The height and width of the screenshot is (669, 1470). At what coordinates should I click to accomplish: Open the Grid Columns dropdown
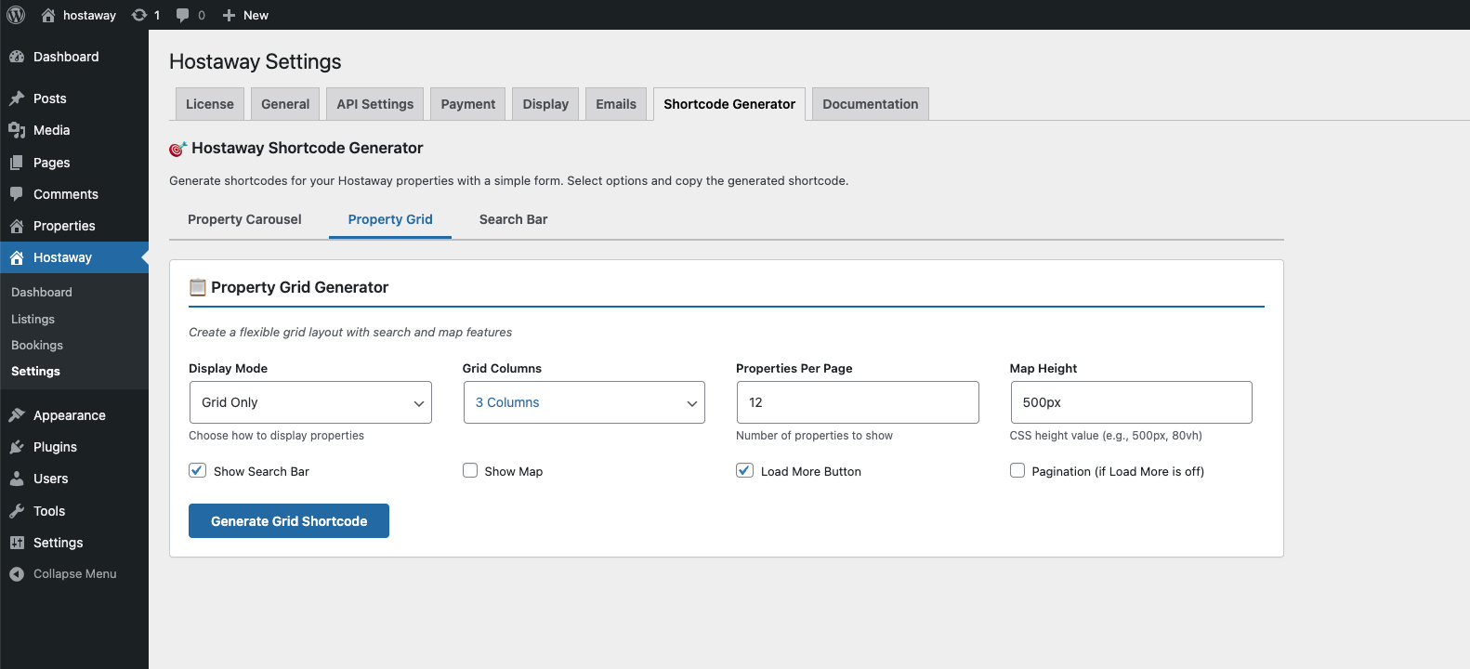tap(584, 402)
